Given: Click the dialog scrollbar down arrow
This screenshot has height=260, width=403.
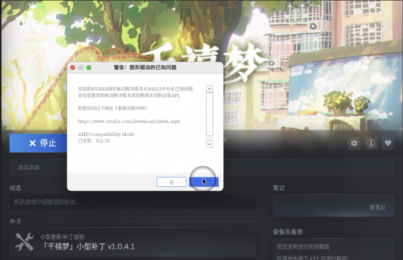Looking at the screenshot, I should coord(209,144).
